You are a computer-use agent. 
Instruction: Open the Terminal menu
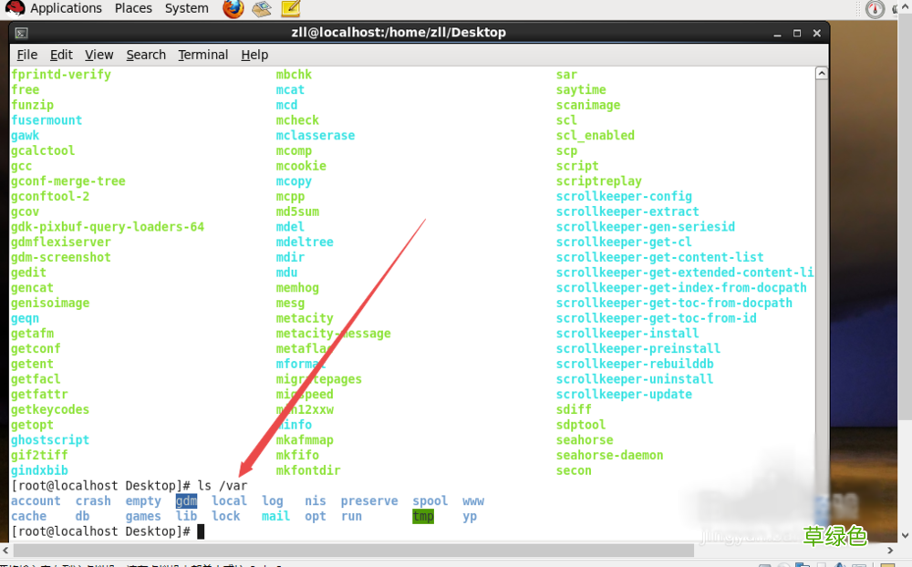pos(202,54)
